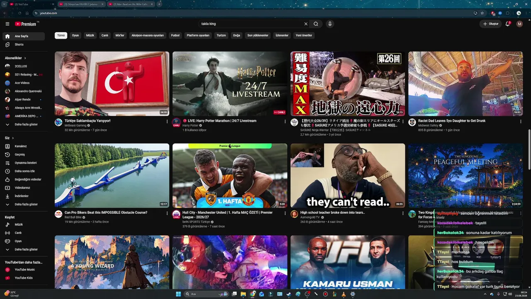This screenshot has width=531, height=299.
Task: Open İndirilenler downloads page
Action: point(24,196)
